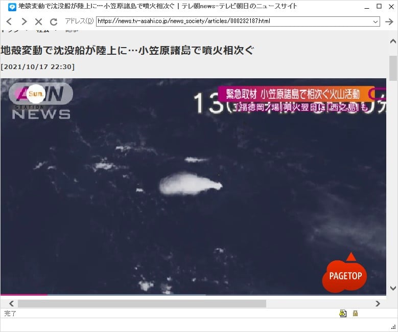Click the Go arrow beside the address bar
Viewport: 398px width, 332px height.
tap(389, 21)
